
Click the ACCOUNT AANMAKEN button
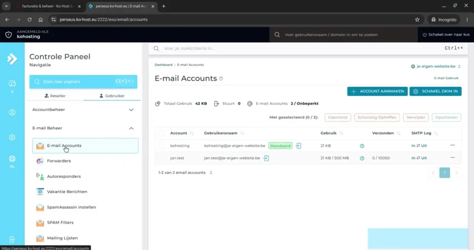tap(377, 91)
